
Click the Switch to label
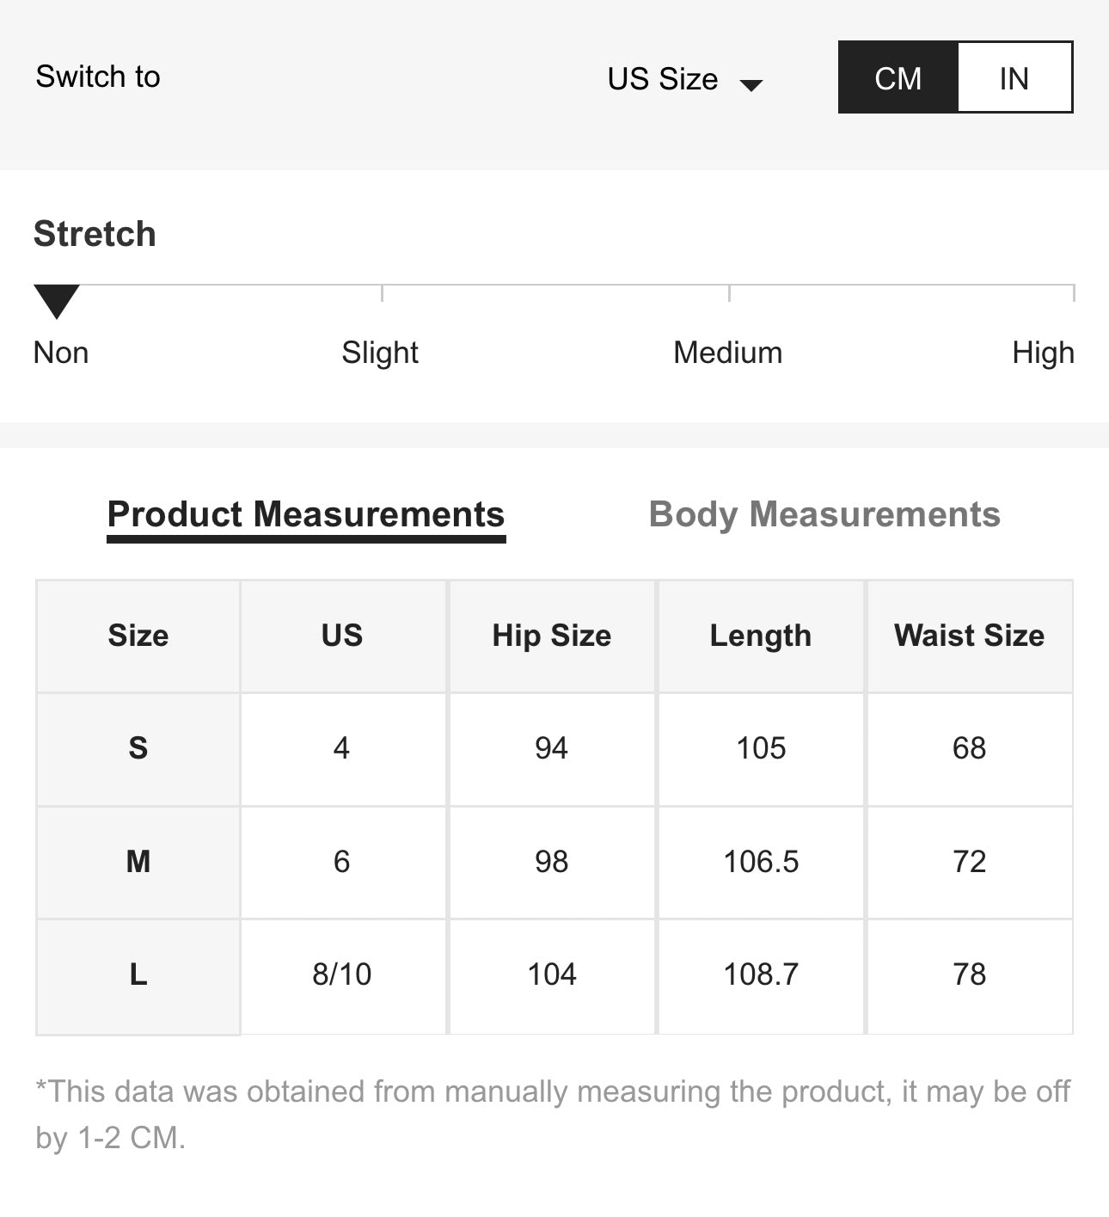click(98, 77)
